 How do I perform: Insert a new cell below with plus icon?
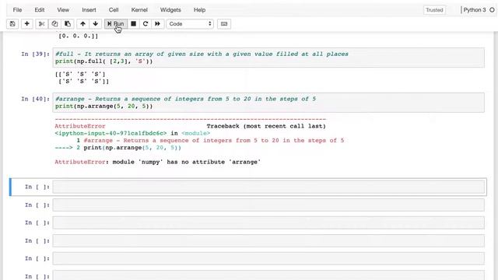(27, 24)
